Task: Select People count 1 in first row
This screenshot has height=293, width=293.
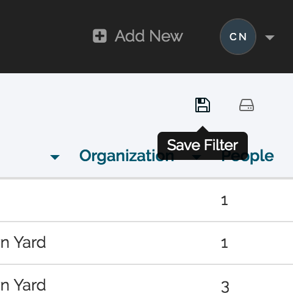Action: click(x=225, y=201)
